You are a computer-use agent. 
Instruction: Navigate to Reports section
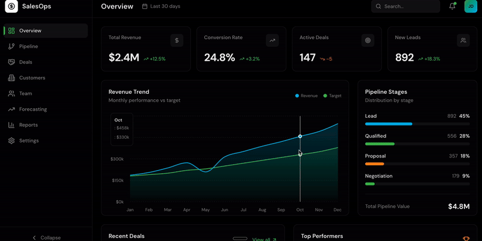pyautogui.click(x=28, y=125)
